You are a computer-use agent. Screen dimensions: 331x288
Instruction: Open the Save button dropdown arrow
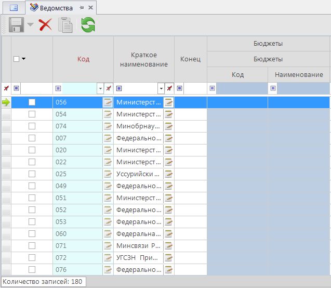pos(30,25)
